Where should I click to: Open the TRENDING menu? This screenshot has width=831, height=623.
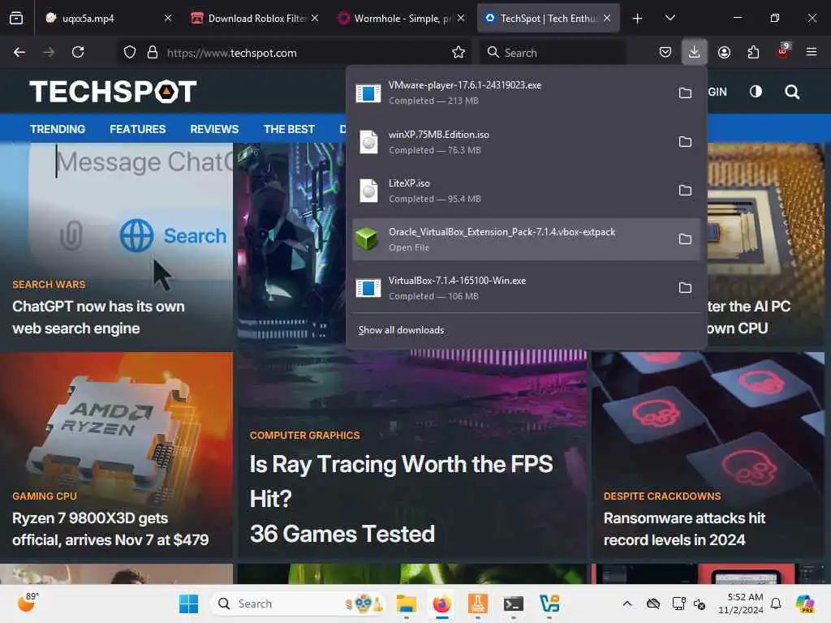pos(58,129)
